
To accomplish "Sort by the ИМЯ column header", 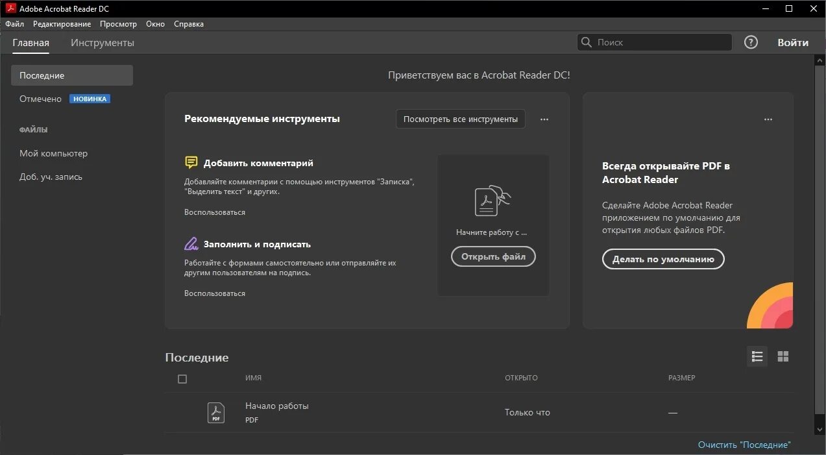I will (253, 378).
